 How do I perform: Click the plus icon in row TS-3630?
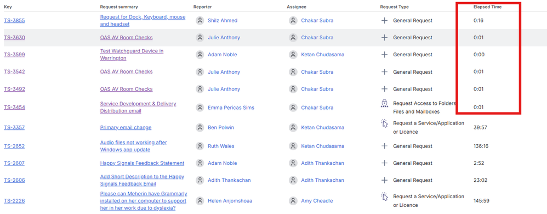384,38
